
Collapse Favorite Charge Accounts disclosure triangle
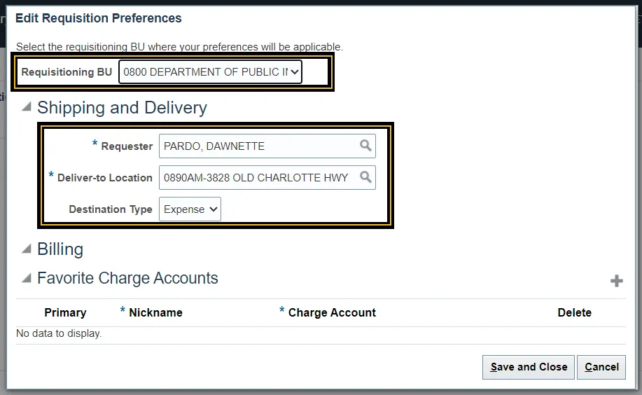[x=27, y=278]
